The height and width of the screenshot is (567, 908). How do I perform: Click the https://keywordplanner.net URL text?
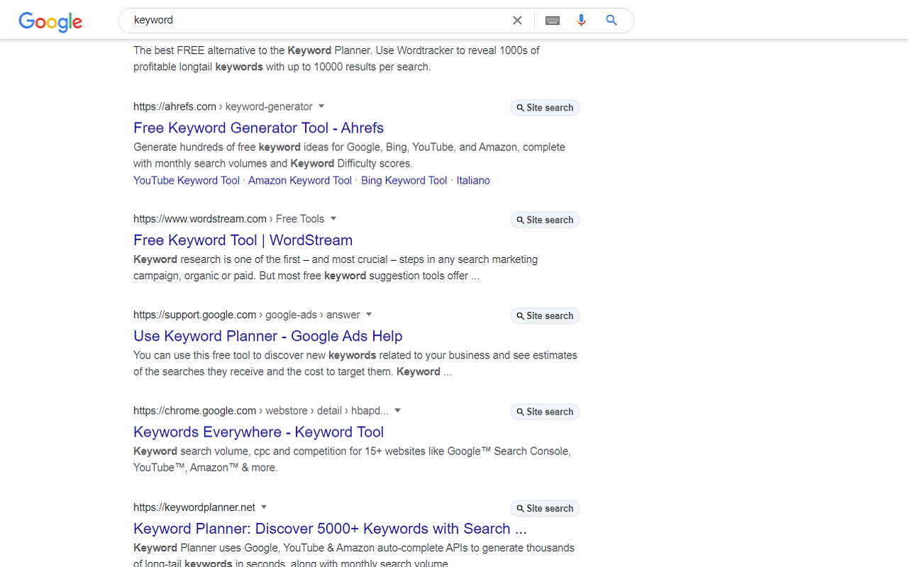point(194,507)
